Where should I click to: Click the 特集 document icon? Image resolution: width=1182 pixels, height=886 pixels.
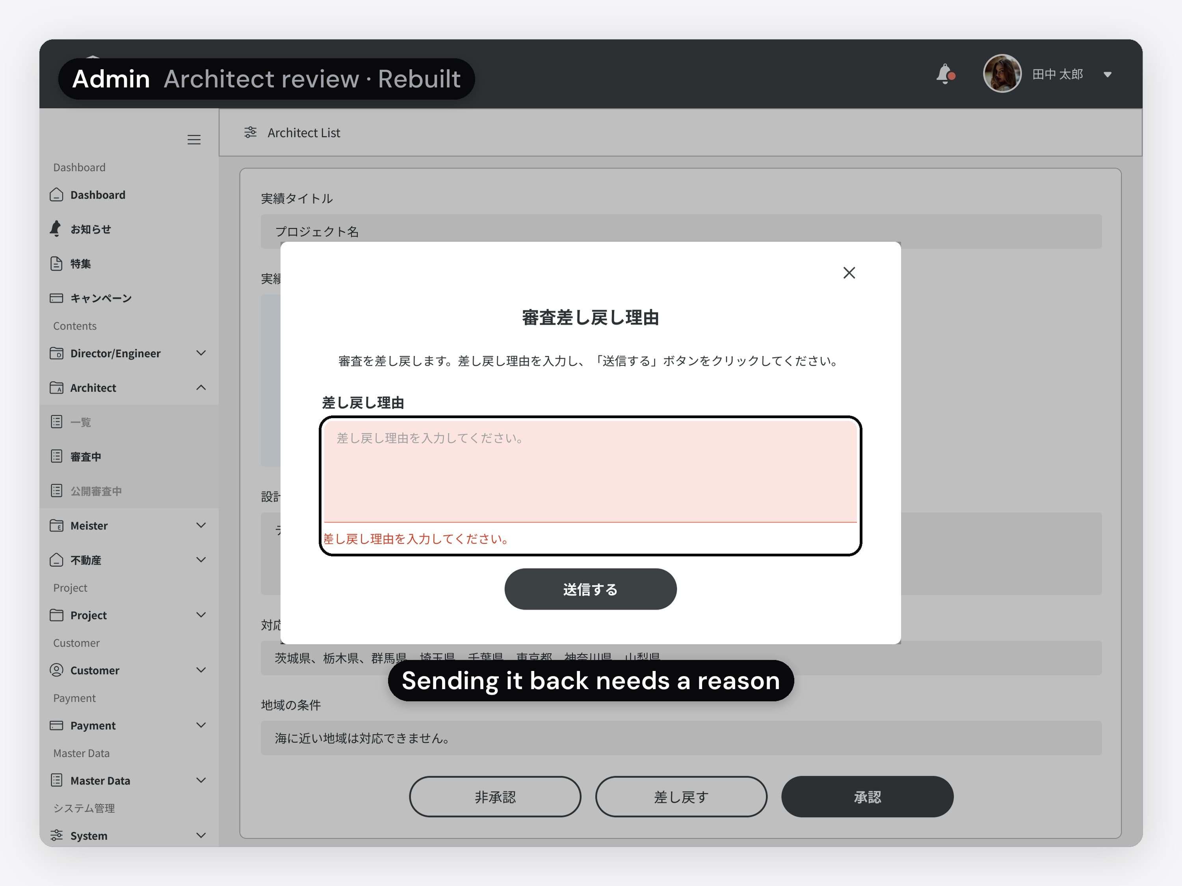(56, 263)
